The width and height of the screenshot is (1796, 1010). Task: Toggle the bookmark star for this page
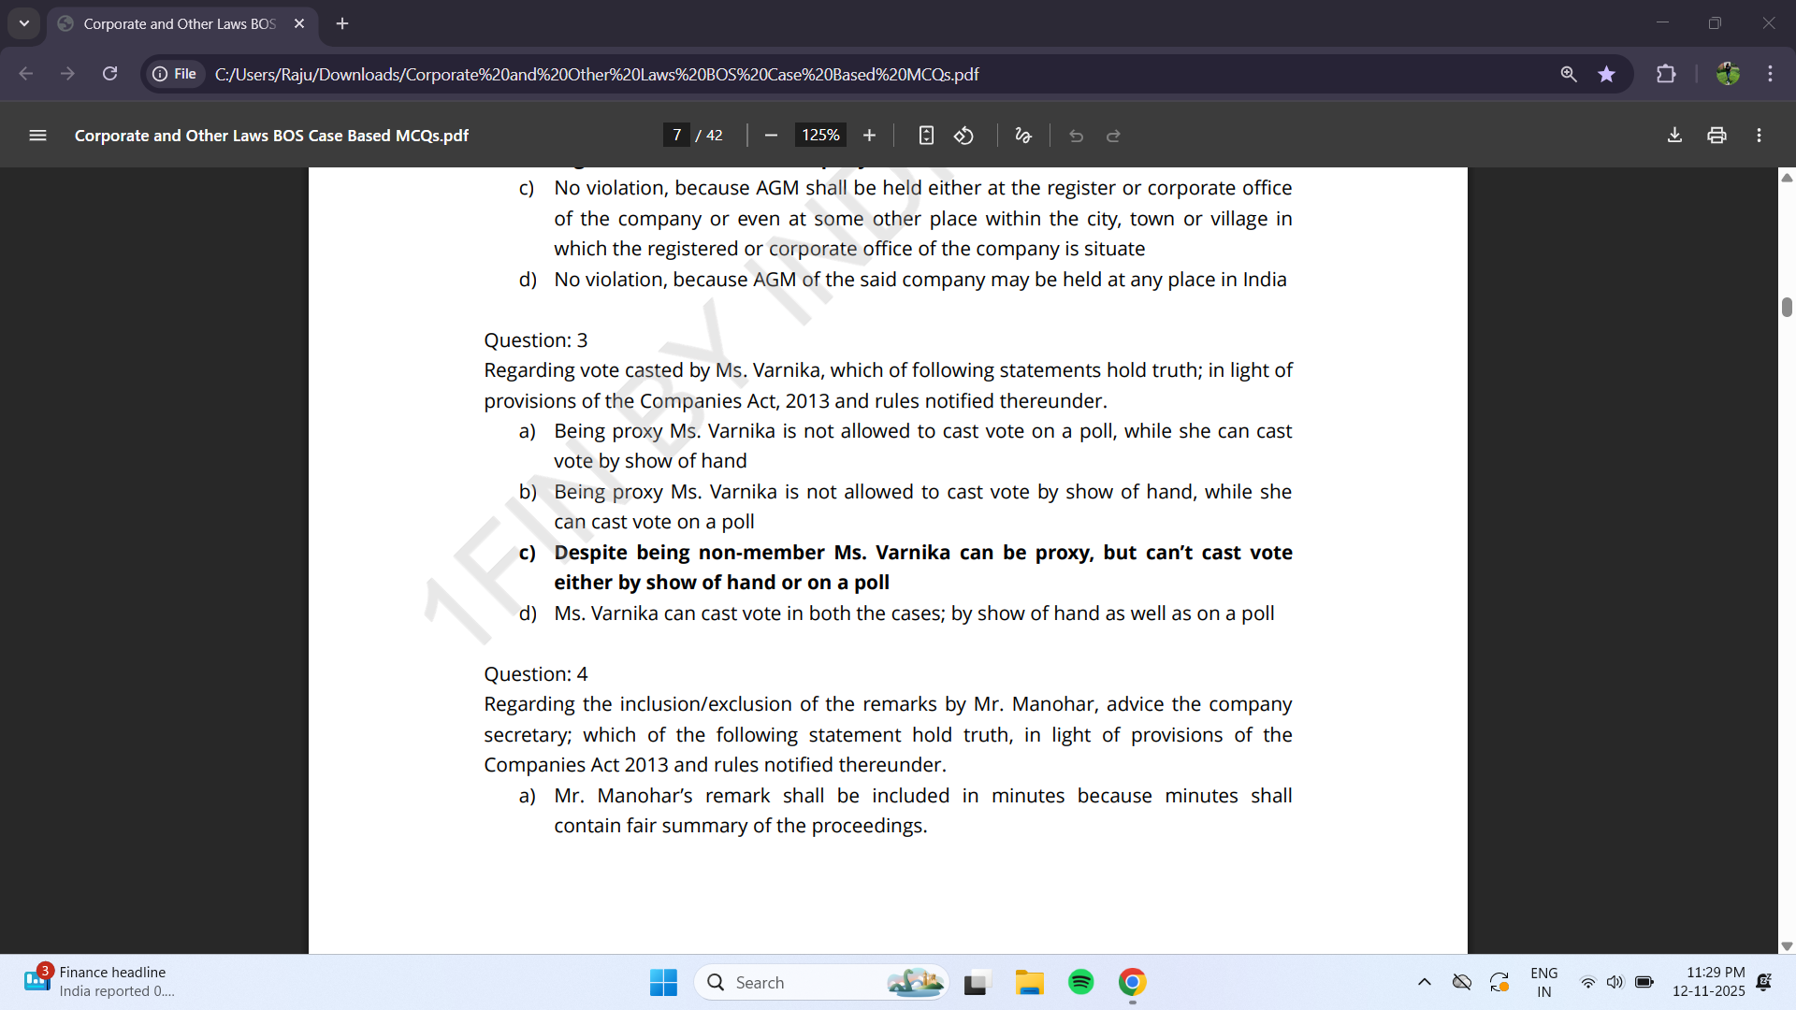click(x=1606, y=74)
